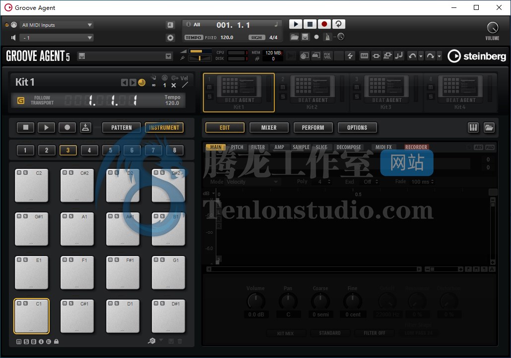Click the TEMPO label button

(193, 38)
